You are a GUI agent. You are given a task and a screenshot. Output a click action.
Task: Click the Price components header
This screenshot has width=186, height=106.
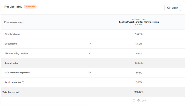pyautogui.click(x=13, y=22)
